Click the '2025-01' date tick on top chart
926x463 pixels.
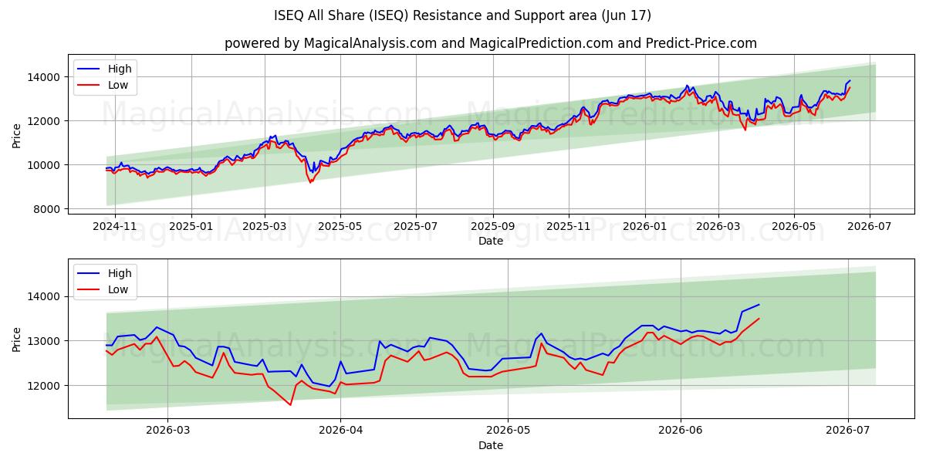[191, 225]
